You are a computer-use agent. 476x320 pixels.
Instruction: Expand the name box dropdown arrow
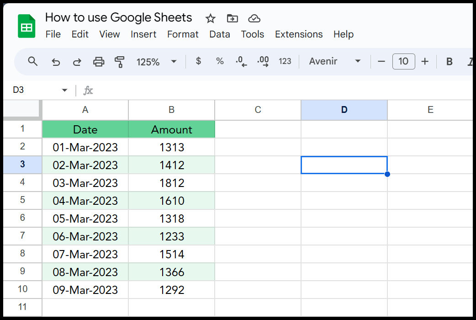(64, 90)
